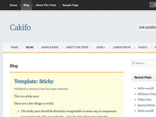
Task: Select BLOG in the main navigation bar
Action: [x=30, y=47]
